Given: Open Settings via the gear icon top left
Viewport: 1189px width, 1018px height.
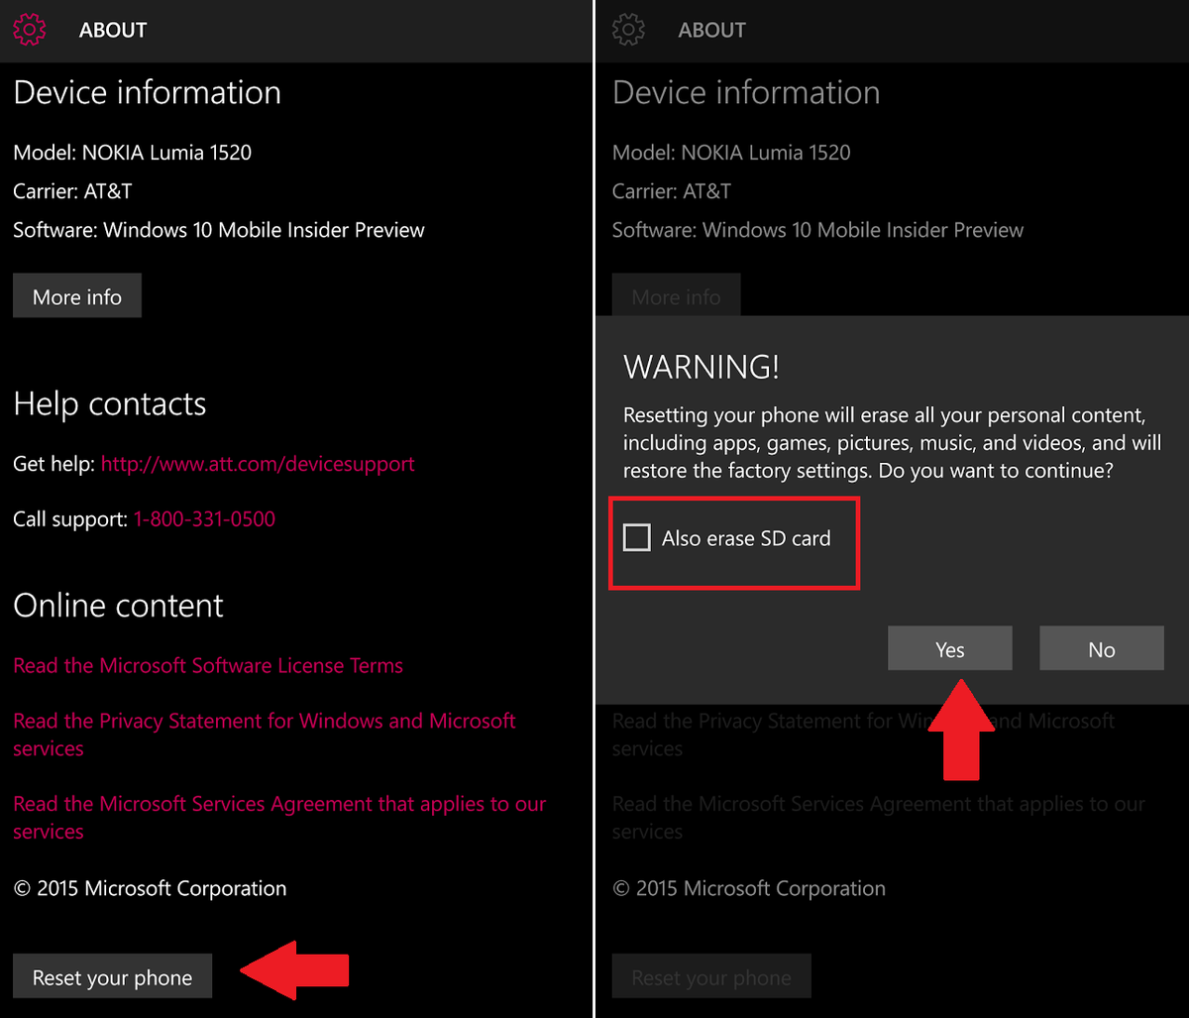Looking at the screenshot, I should [x=30, y=30].
